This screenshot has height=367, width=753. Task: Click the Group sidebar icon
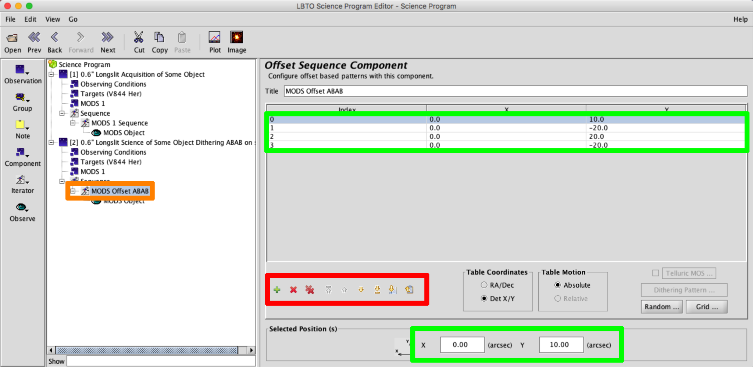22,98
